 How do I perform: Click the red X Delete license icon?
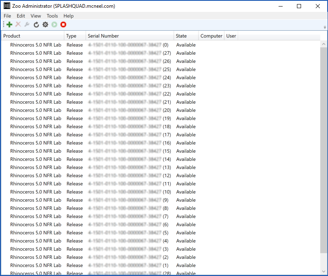click(18, 24)
